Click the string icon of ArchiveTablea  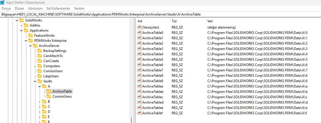point(139,86)
